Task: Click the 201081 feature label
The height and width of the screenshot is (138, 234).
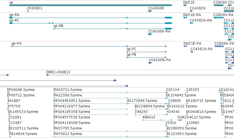Action: tap(15, 117)
